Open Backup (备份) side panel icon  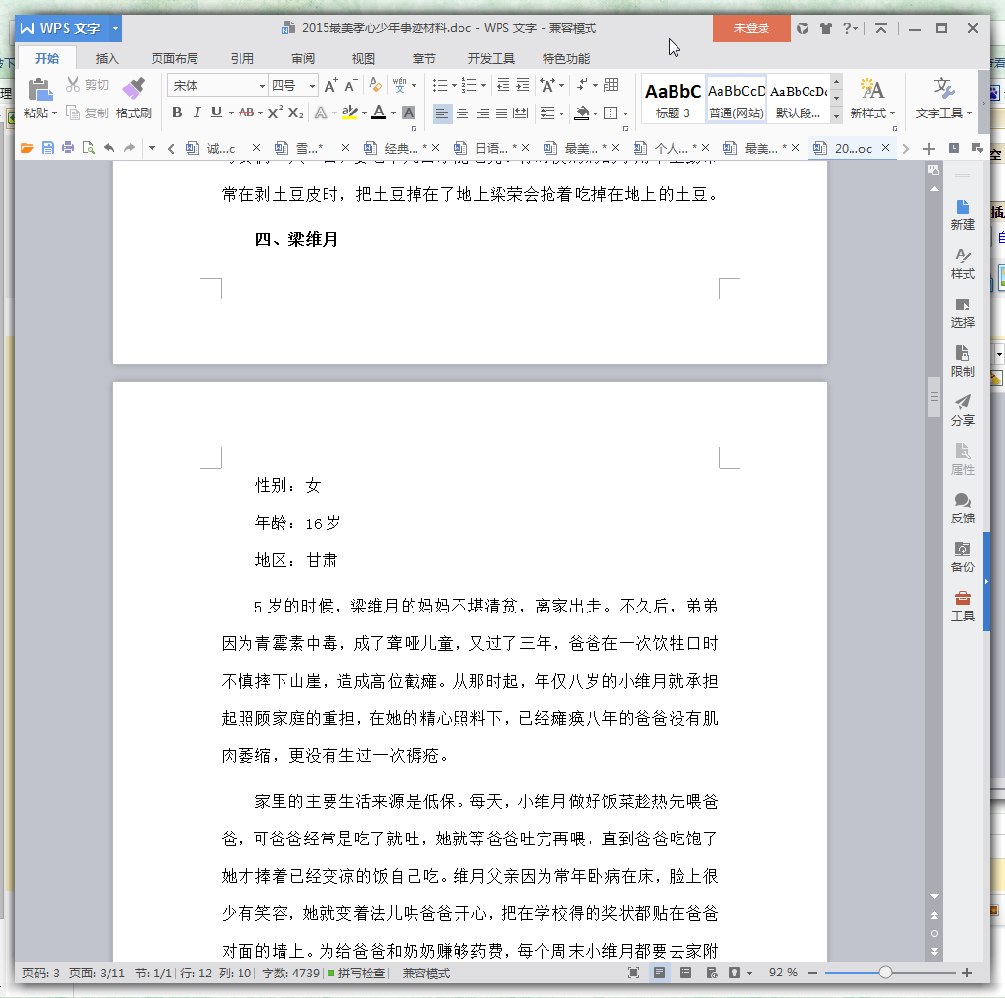(x=962, y=558)
